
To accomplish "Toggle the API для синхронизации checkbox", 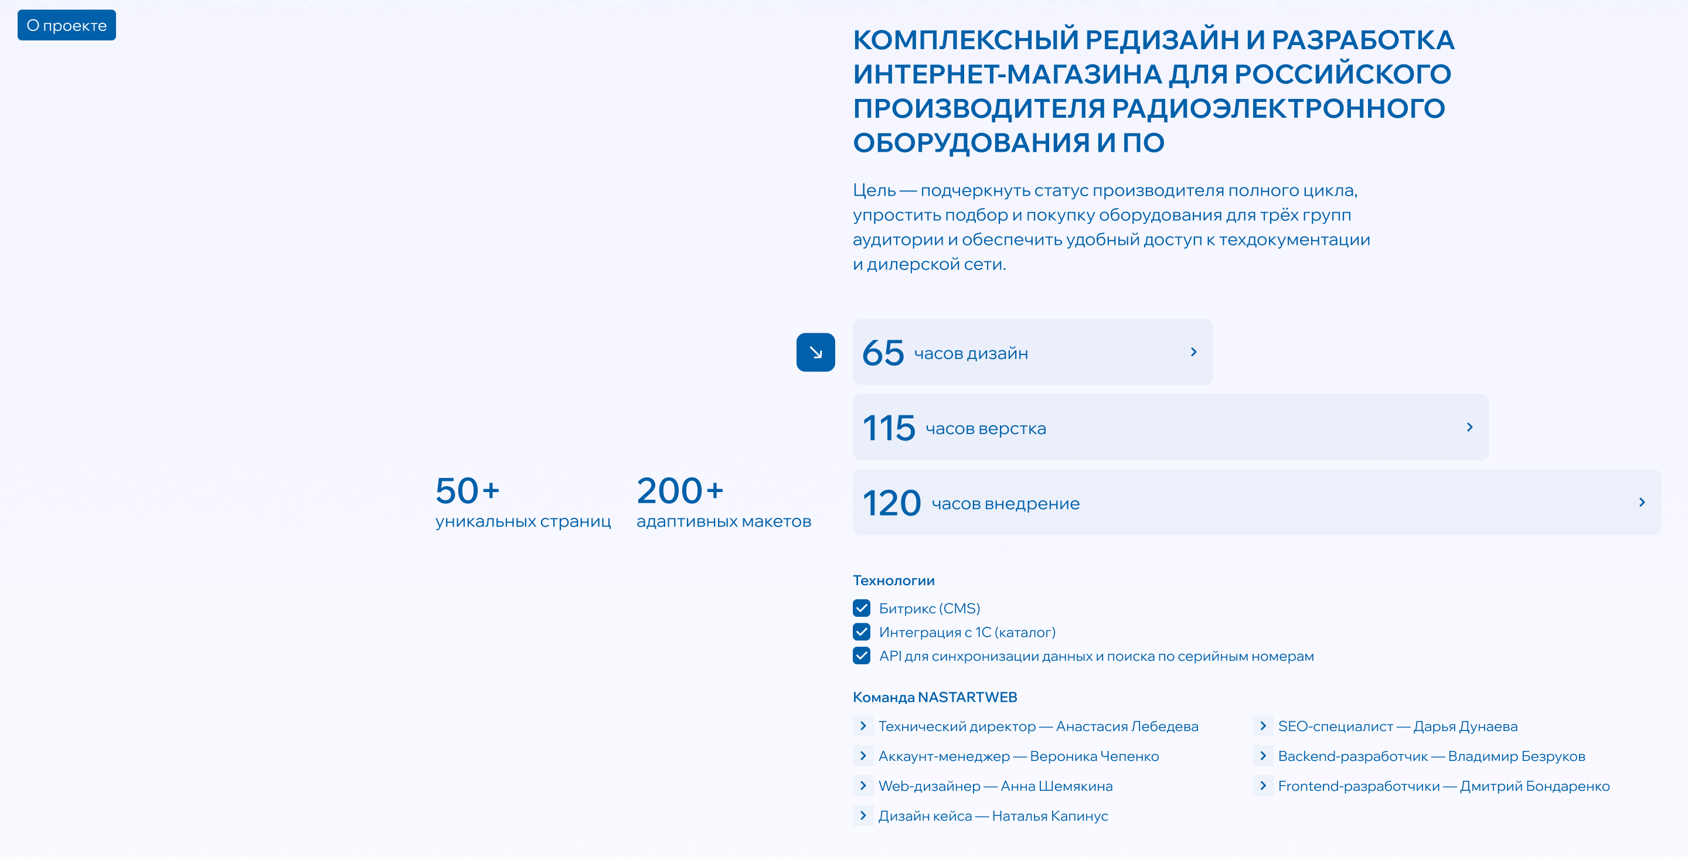I will 861,655.
